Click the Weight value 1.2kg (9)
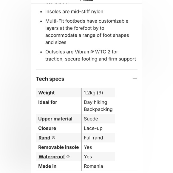Image resolution: width=173 pixels, height=173 pixels. (93, 93)
